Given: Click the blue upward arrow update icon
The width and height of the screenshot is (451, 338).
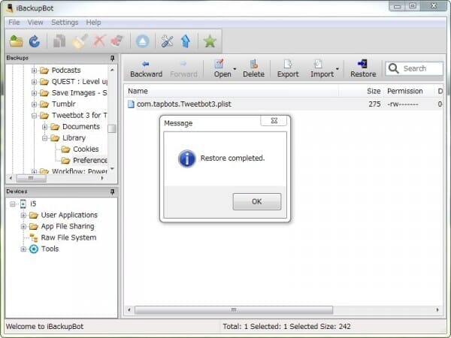Looking at the screenshot, I should point(185,41).
